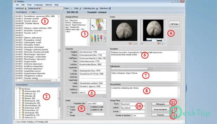Click the Bibliography button
This screenshot has width=217, height=124.
(160, 104)
